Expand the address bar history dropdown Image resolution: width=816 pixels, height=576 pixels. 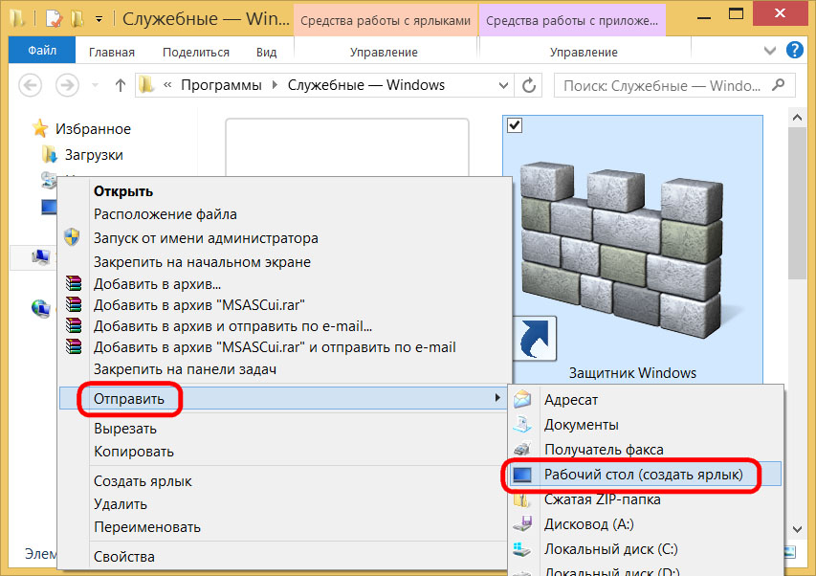pyautogui.click(x=503, y=85)
